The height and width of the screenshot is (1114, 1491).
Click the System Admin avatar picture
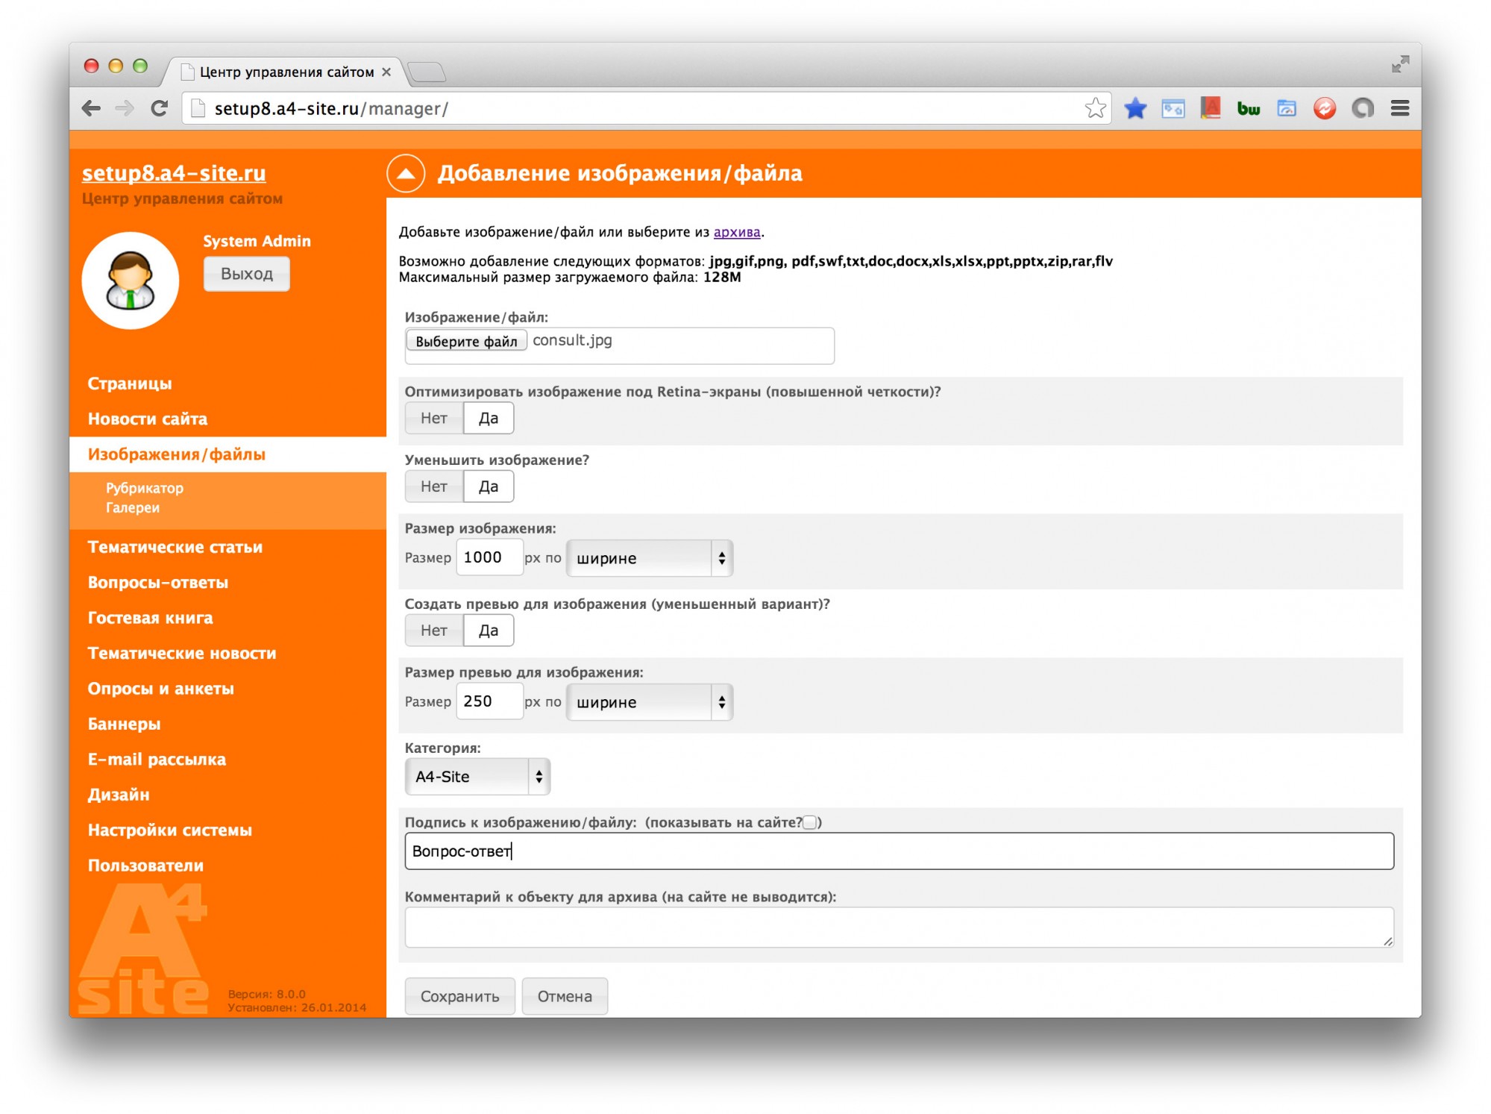click(131, 281)
